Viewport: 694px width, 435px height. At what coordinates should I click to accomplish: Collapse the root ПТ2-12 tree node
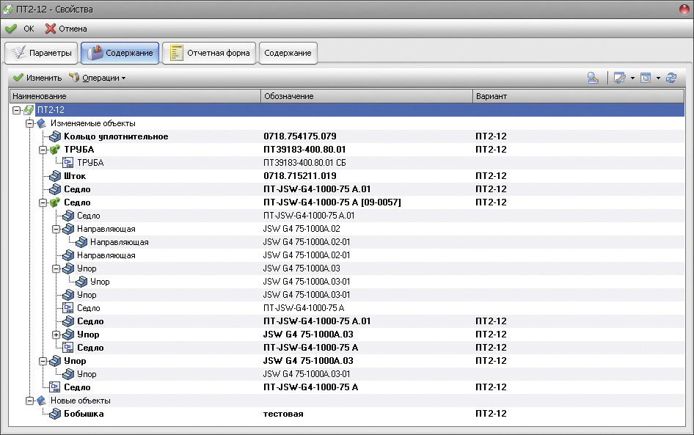pos(16,110)
